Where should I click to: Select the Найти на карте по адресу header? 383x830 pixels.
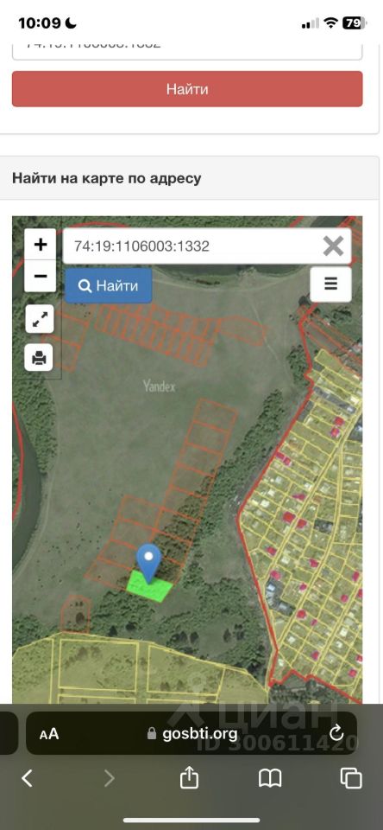pos(107,178)
